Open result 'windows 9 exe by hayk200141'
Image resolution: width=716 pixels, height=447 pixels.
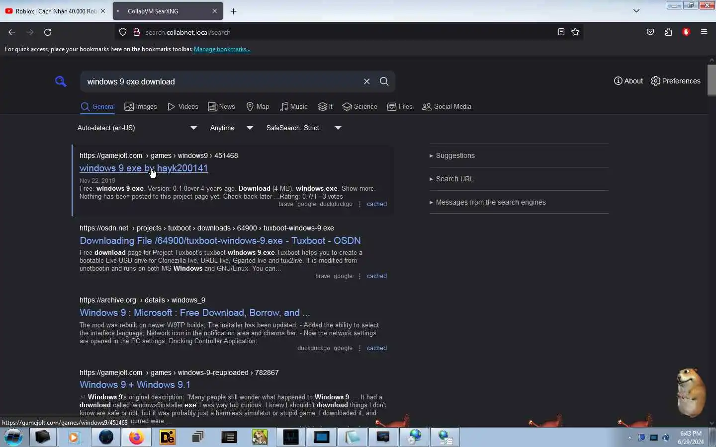coord(144,168)
